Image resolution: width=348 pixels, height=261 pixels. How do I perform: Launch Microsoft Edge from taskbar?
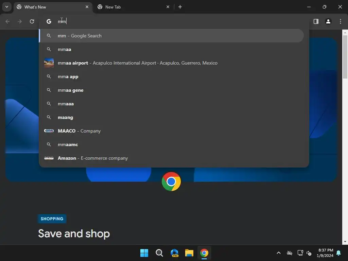174,253
